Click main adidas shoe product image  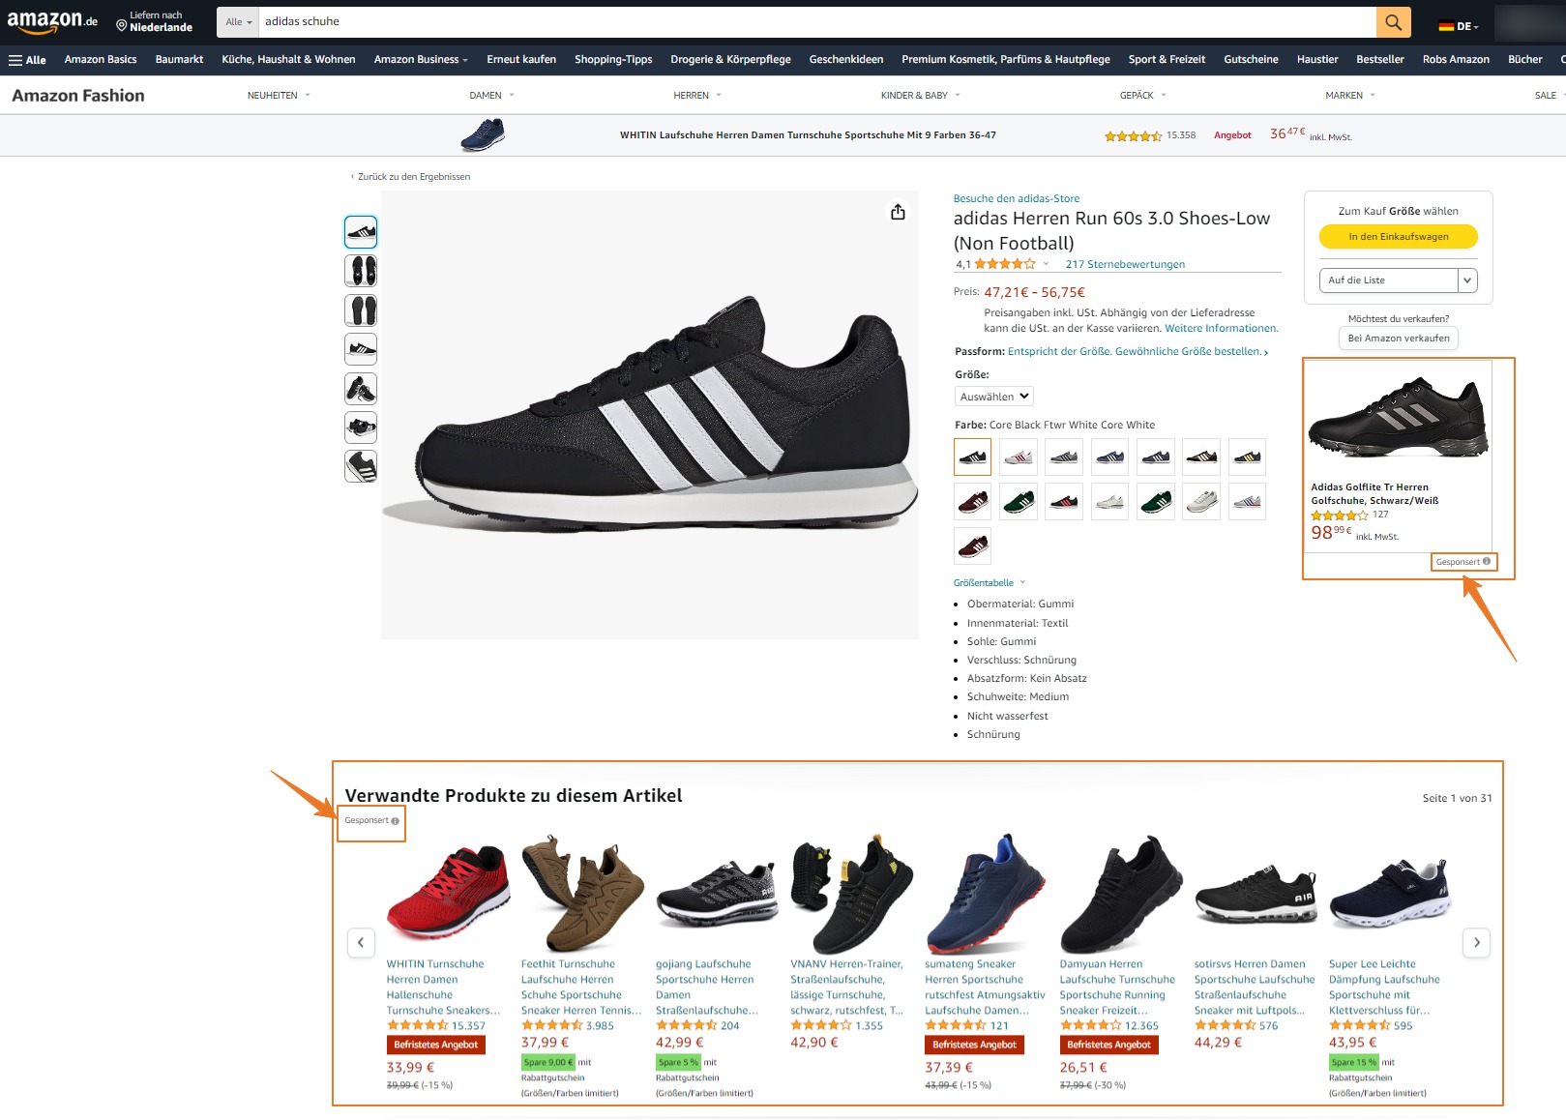(x=650, y=415)
